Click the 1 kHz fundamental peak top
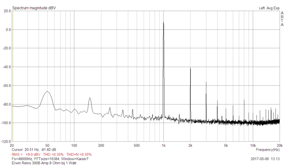This screenshot has width=287, height=168. pyautogui.click(x=163, y=22)
